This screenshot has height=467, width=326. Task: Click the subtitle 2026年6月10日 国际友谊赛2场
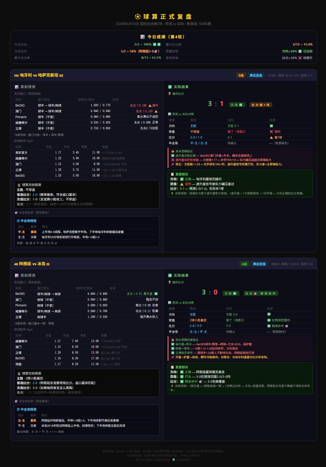coord(163,24)
